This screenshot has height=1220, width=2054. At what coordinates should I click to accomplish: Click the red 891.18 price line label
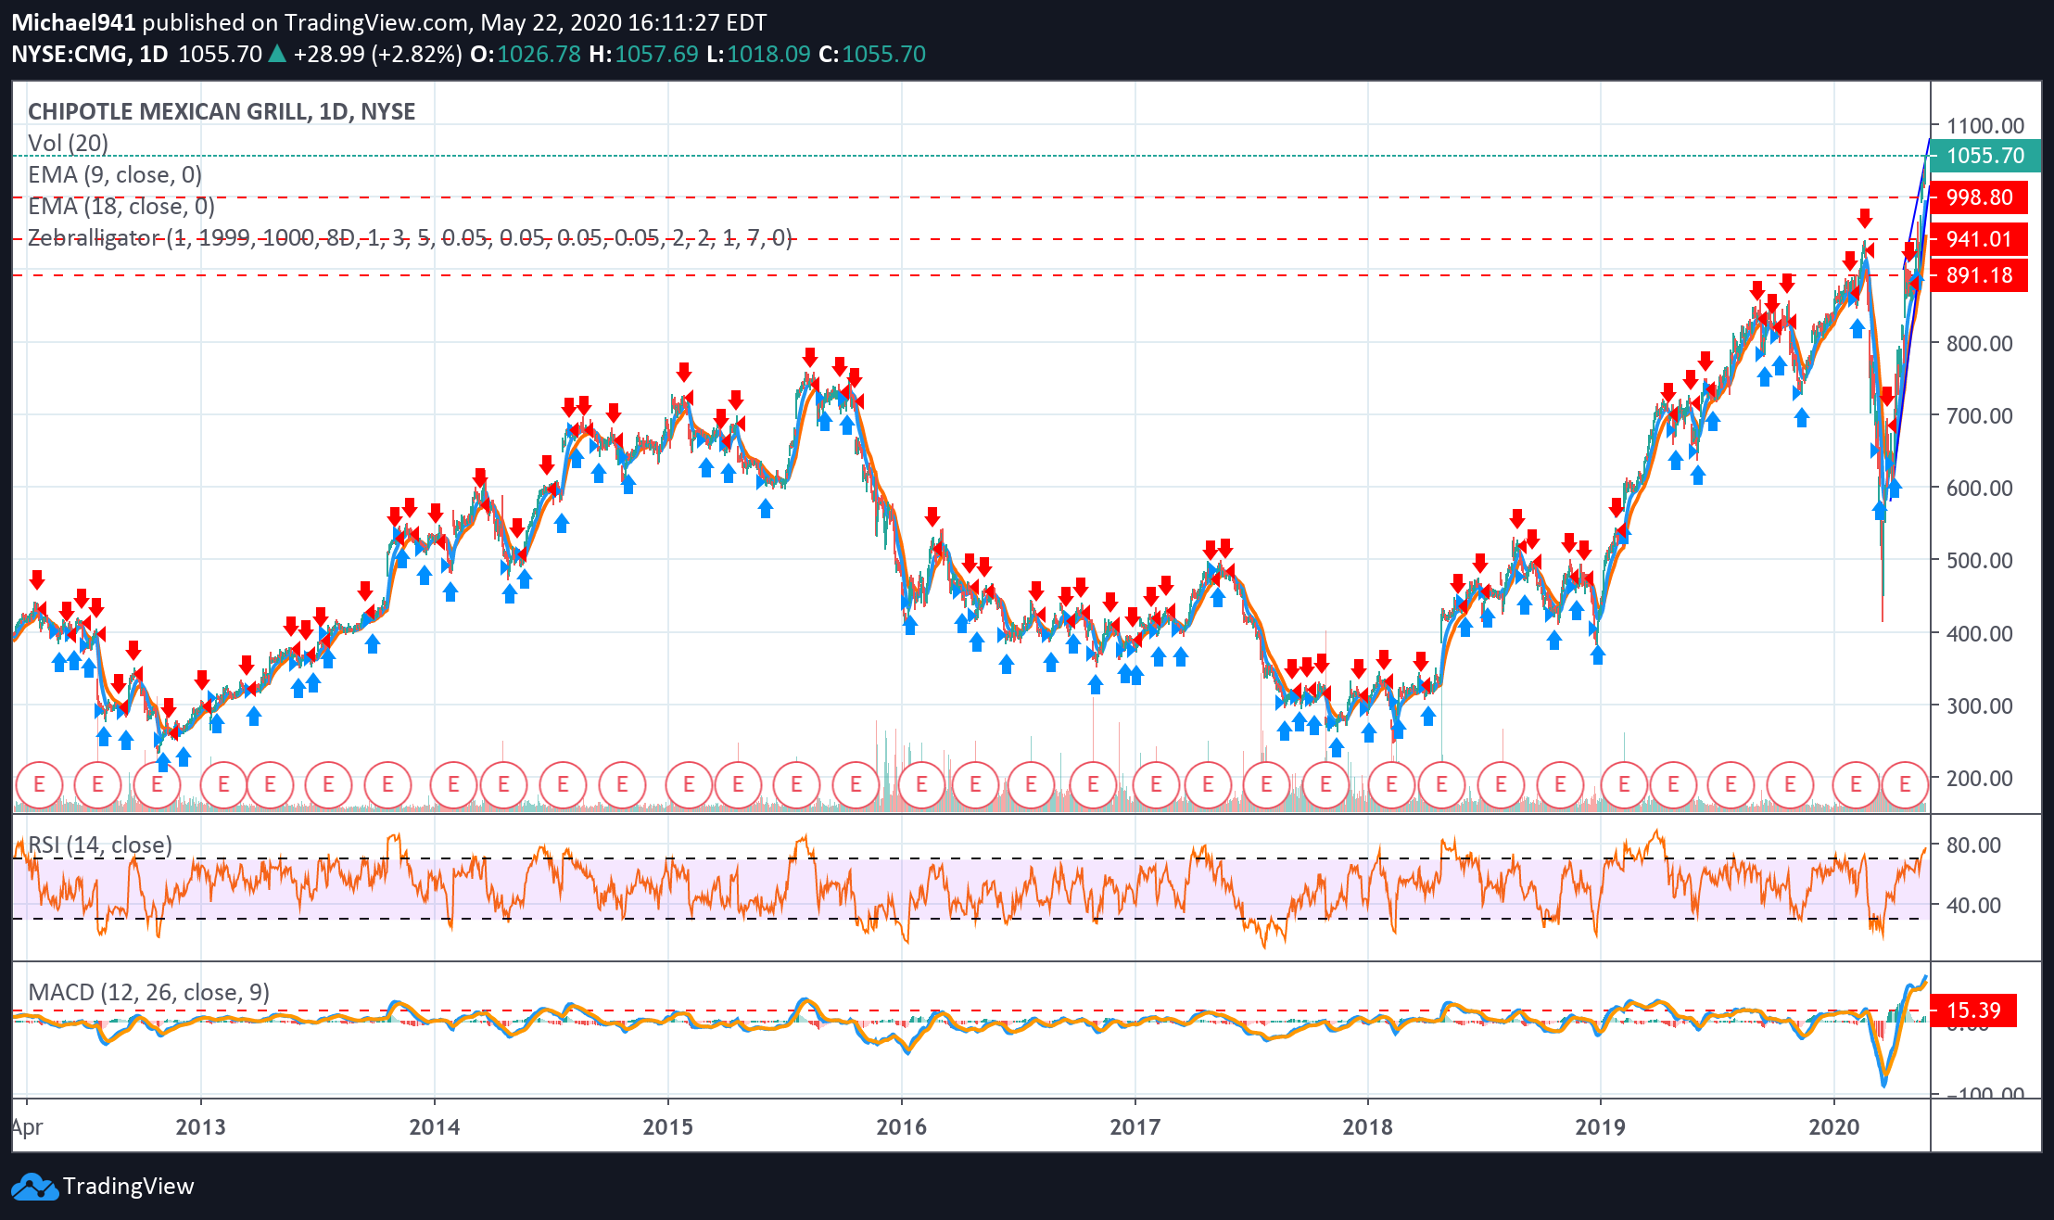coord(1980,275)
